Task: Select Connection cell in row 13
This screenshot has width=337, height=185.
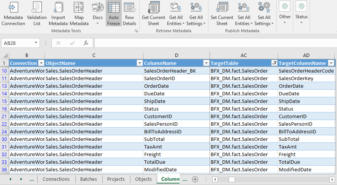Action: 27,86
